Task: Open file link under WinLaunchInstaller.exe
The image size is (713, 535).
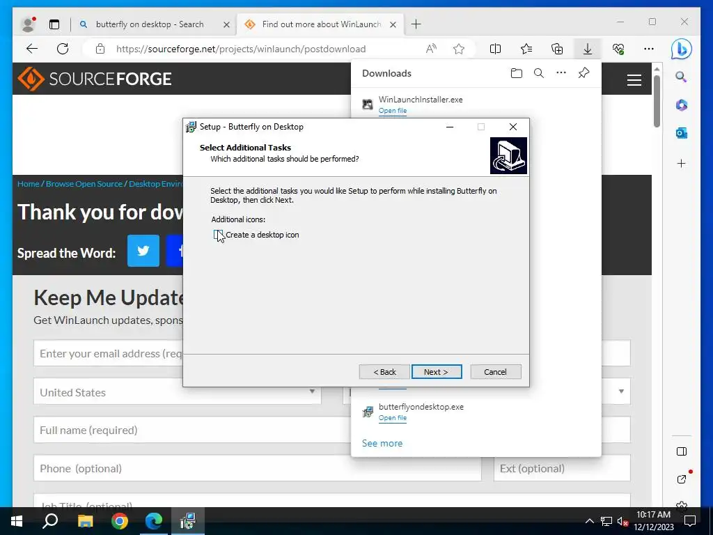Action: [x=393, y=111]
